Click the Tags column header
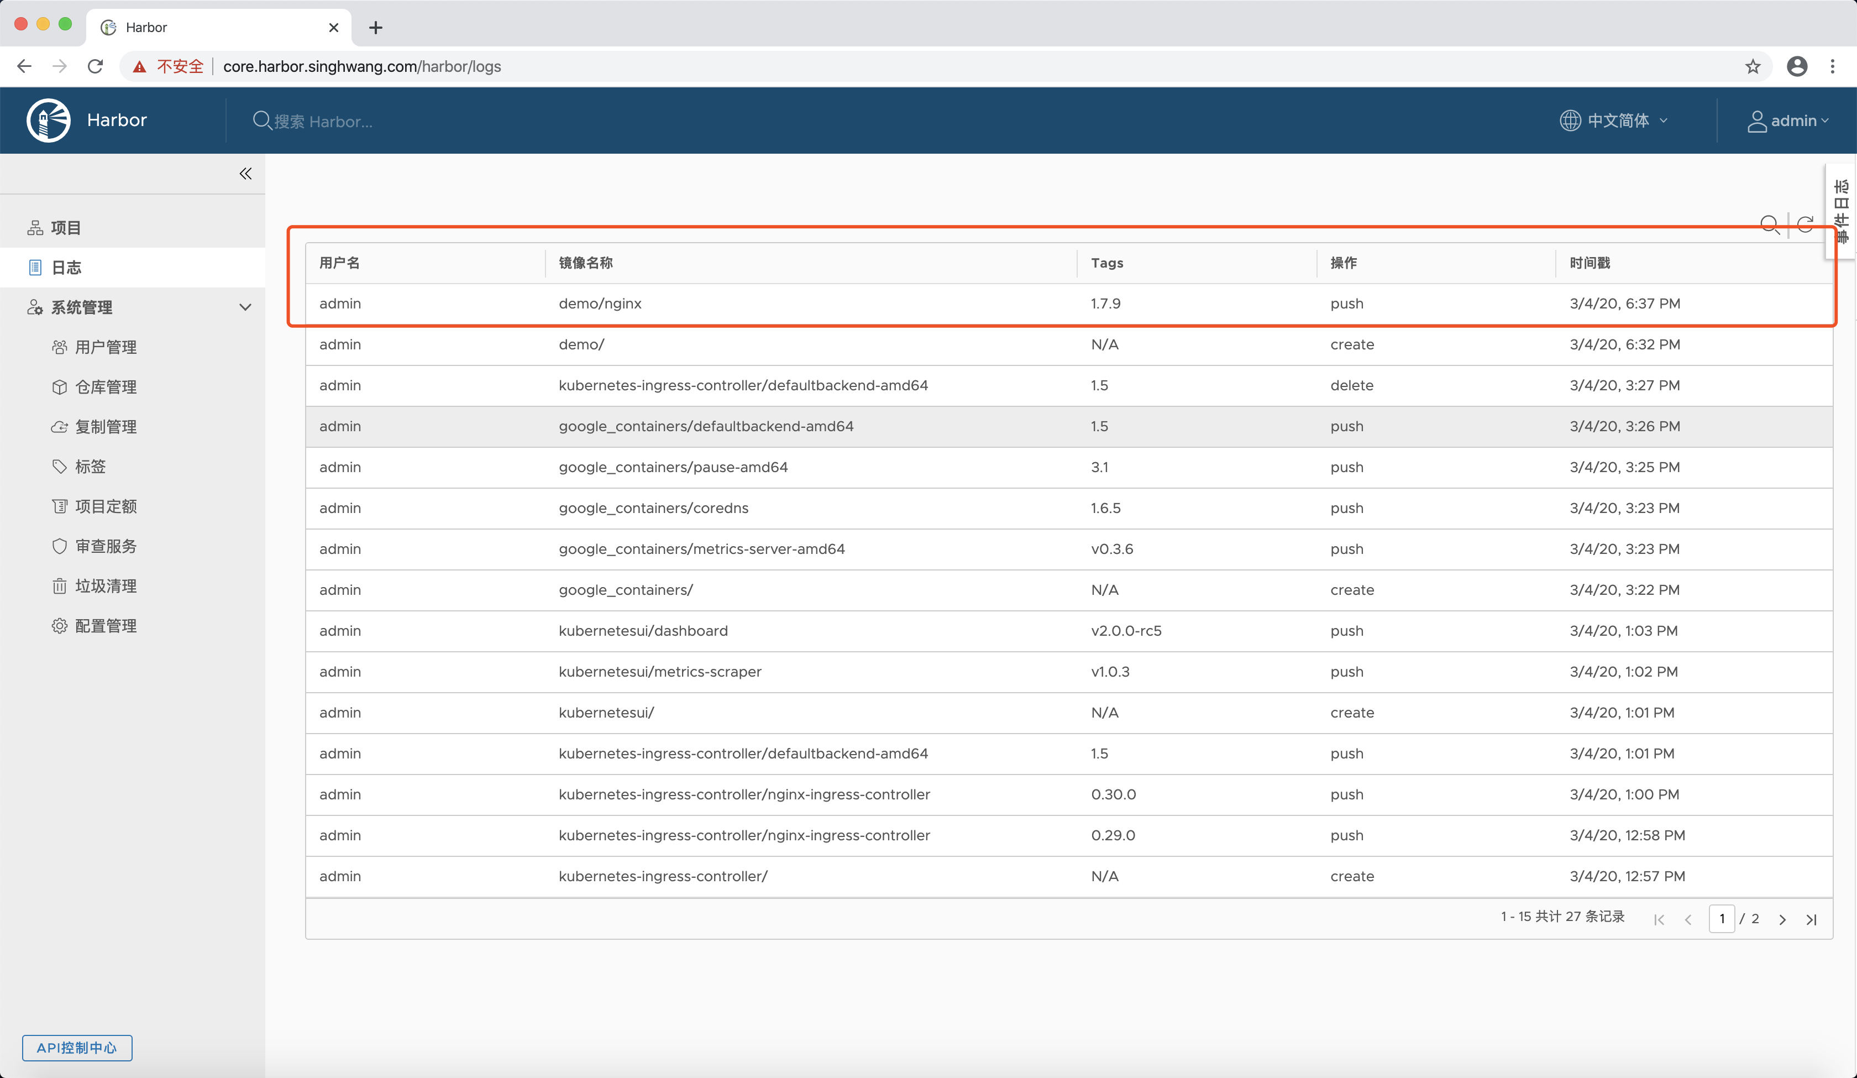1857x1078 pixels. pos(1107,263)
